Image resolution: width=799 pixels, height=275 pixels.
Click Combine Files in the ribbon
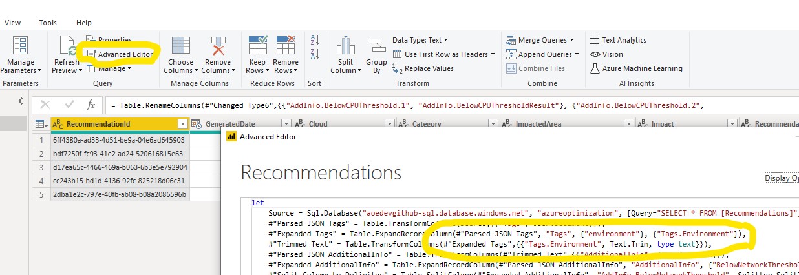click(535, 68)
